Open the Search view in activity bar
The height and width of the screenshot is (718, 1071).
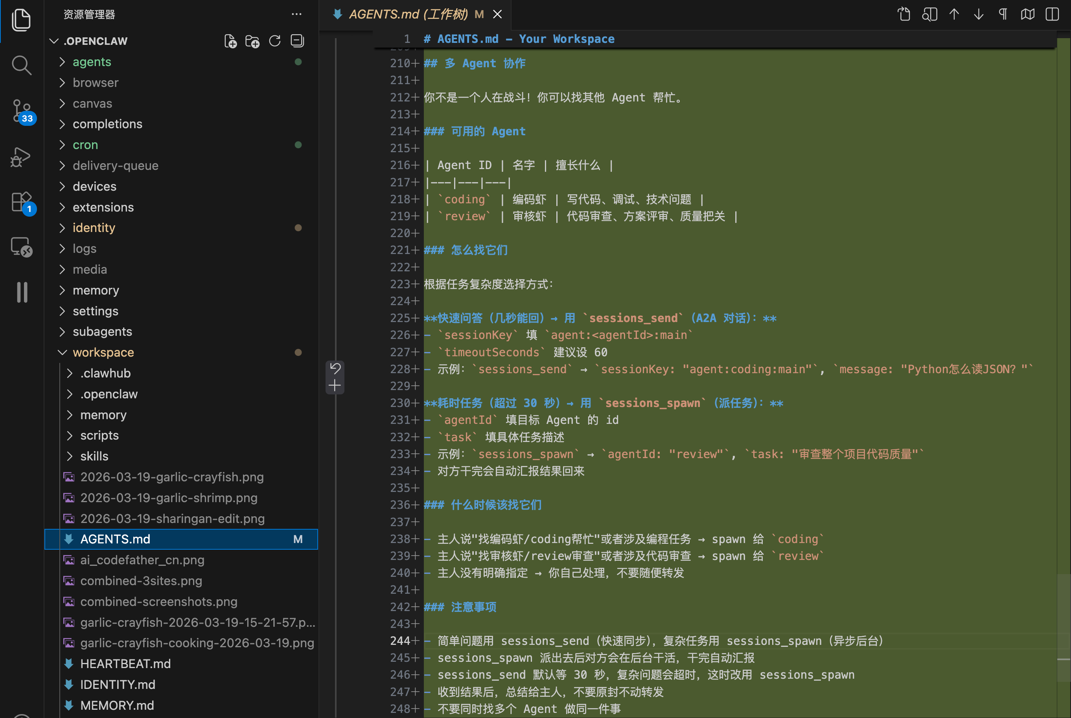[21, 66]
